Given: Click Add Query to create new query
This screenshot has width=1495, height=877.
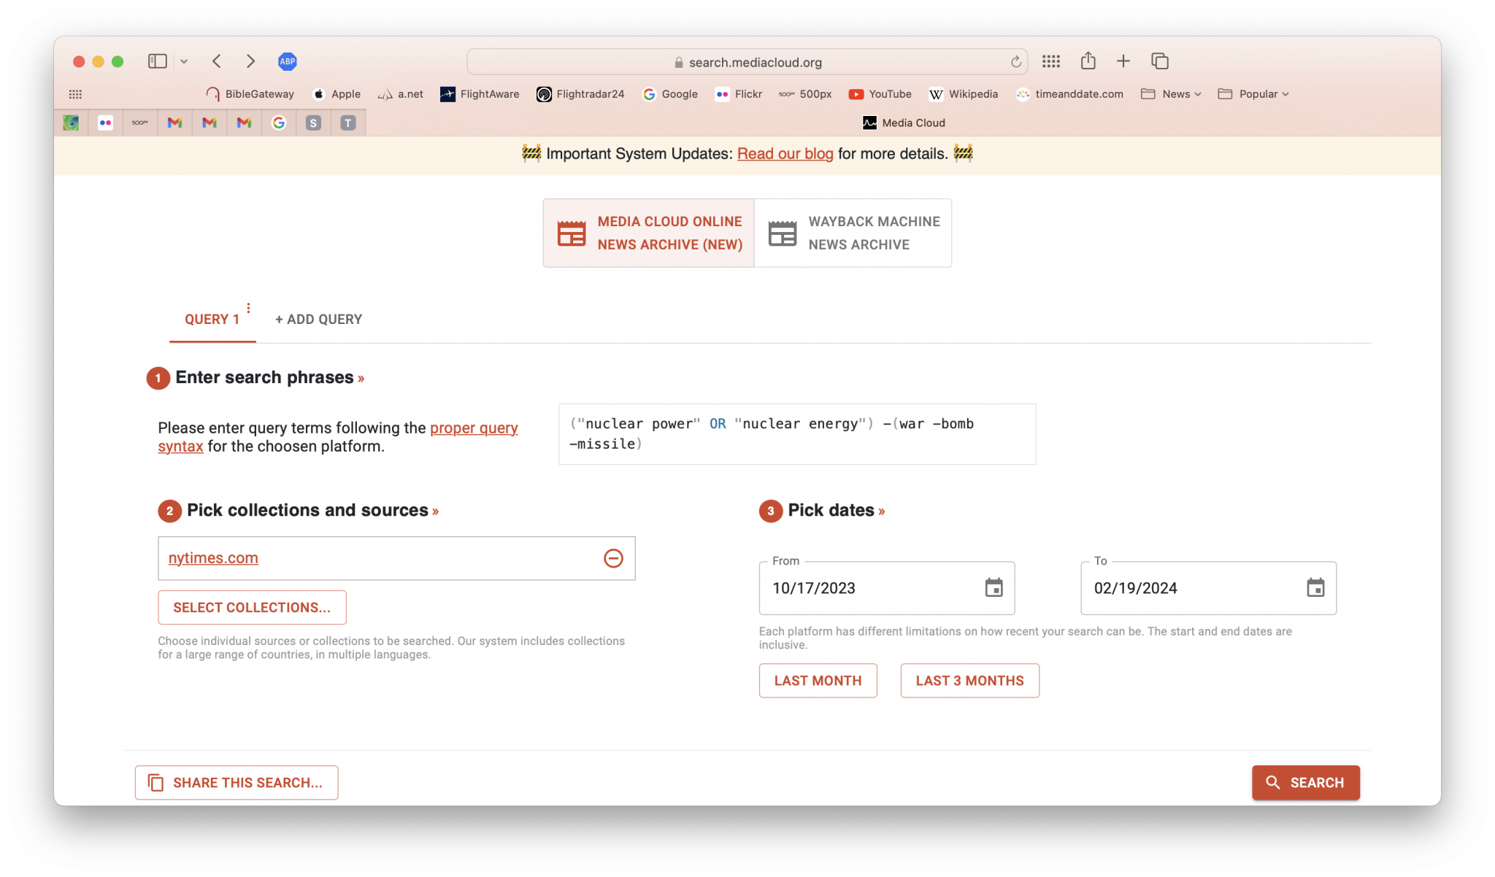Looking at the screenshot, I should (318, 319).
